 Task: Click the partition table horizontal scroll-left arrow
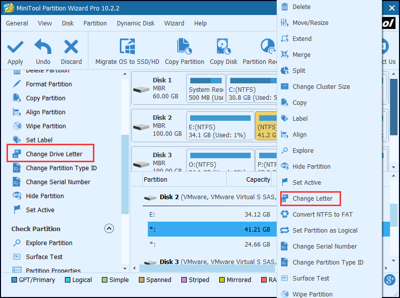click(134, 268)
